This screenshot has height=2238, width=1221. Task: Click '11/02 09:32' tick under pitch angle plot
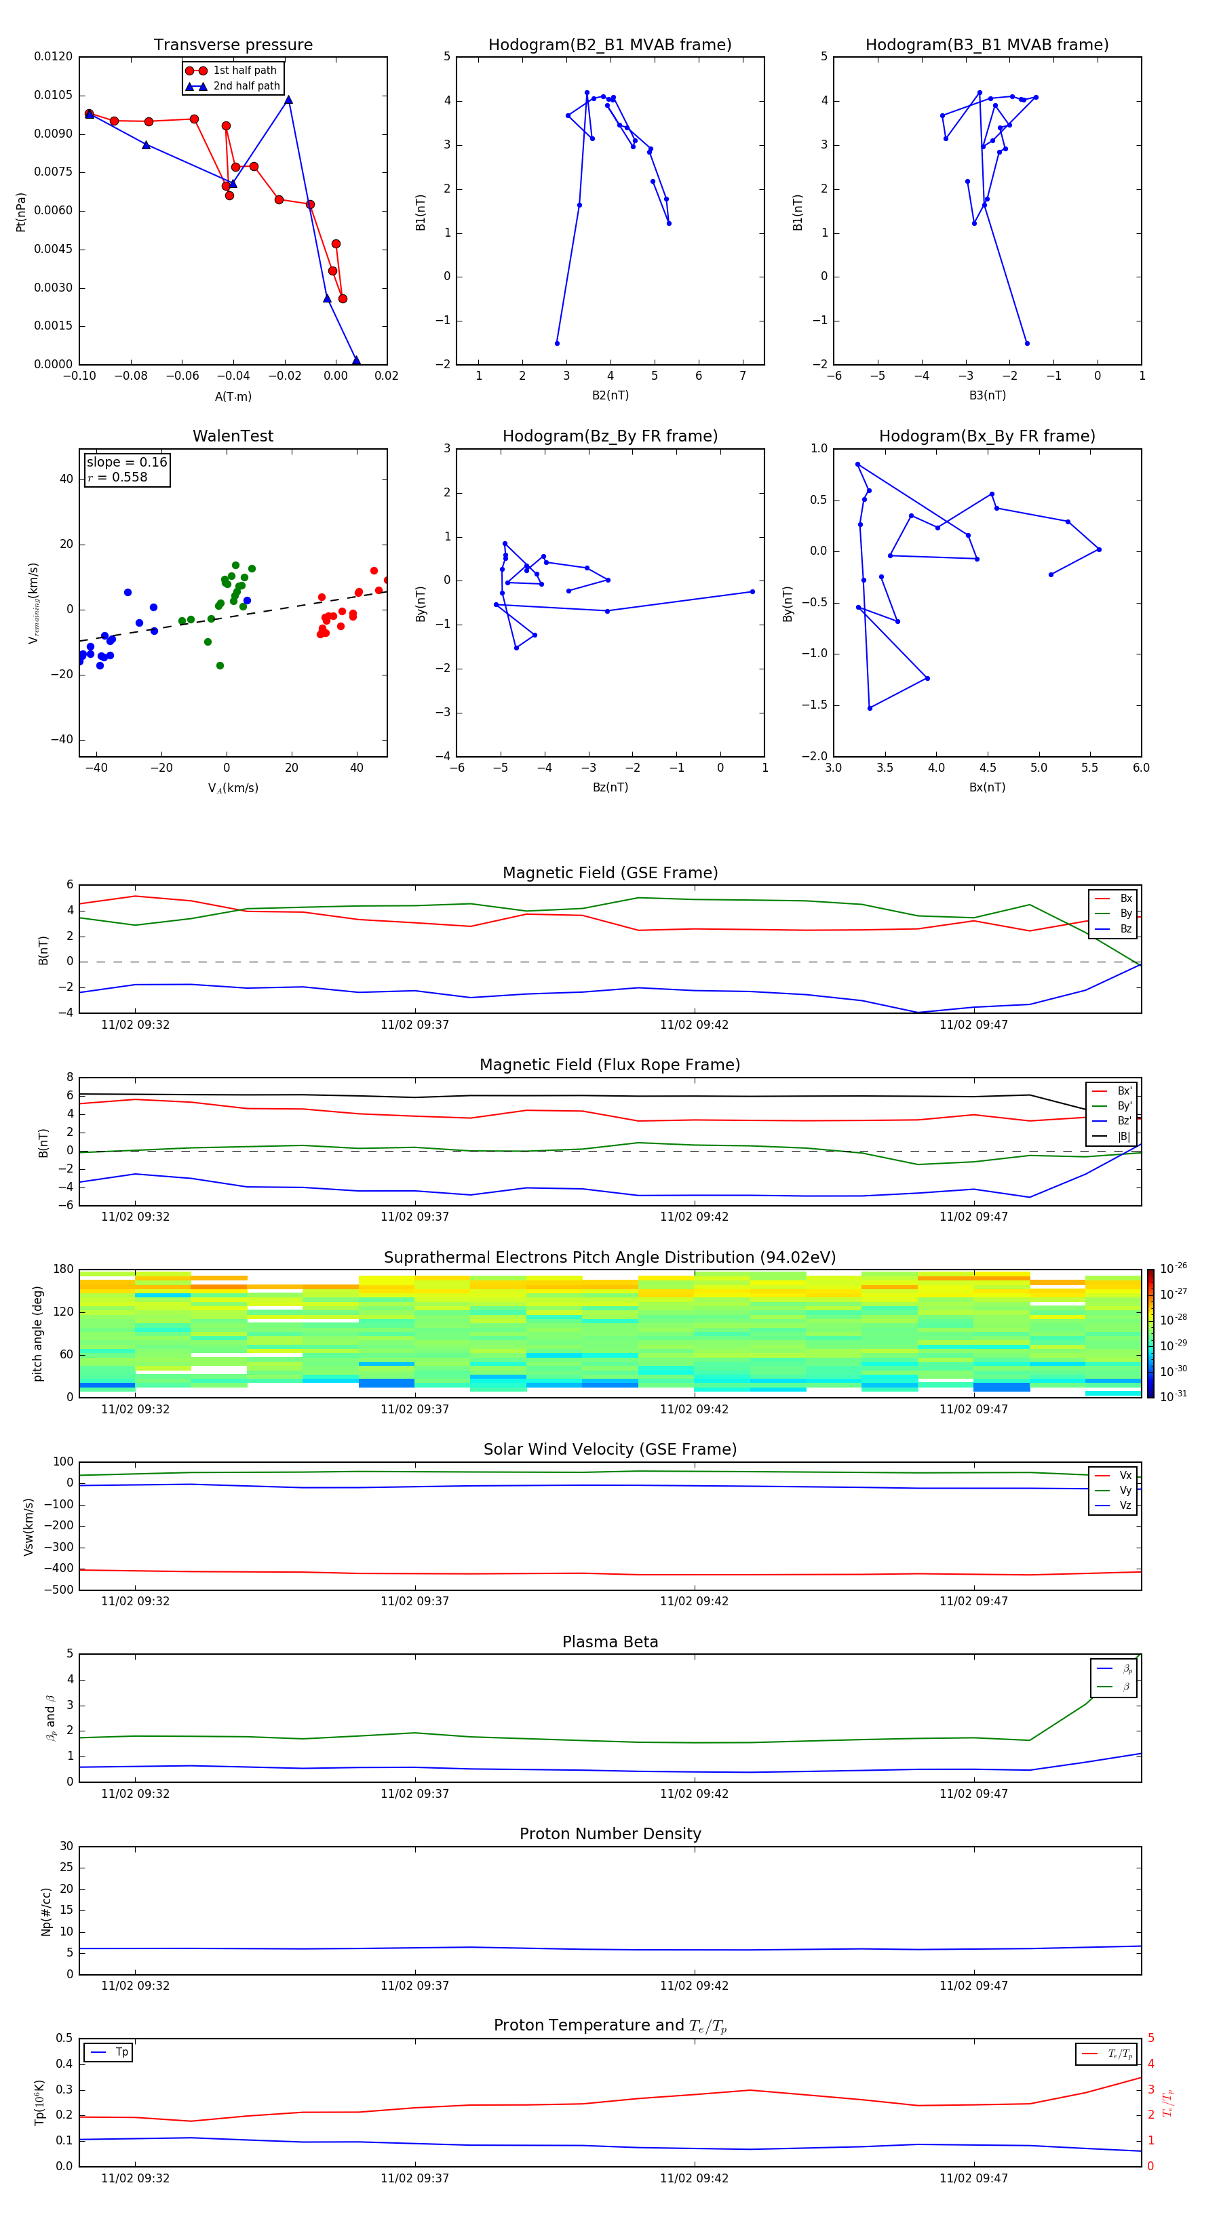[136, 1410]
